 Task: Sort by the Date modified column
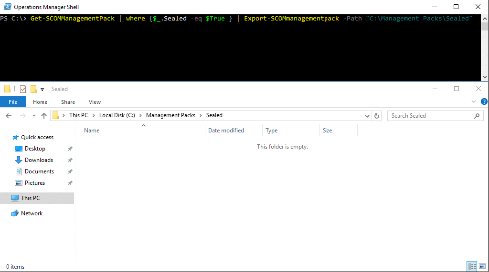[226, 131]
